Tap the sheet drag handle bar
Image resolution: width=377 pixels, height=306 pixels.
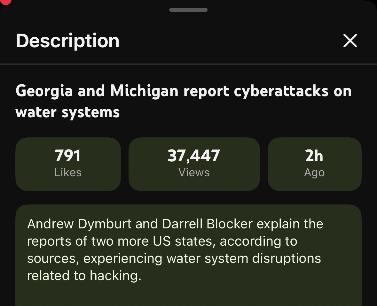pyautogui.click(x=188, y=10)
